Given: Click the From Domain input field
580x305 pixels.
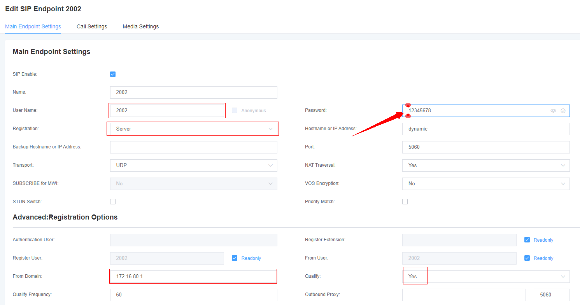Looking at the screenshot, I should coord(194,276).
